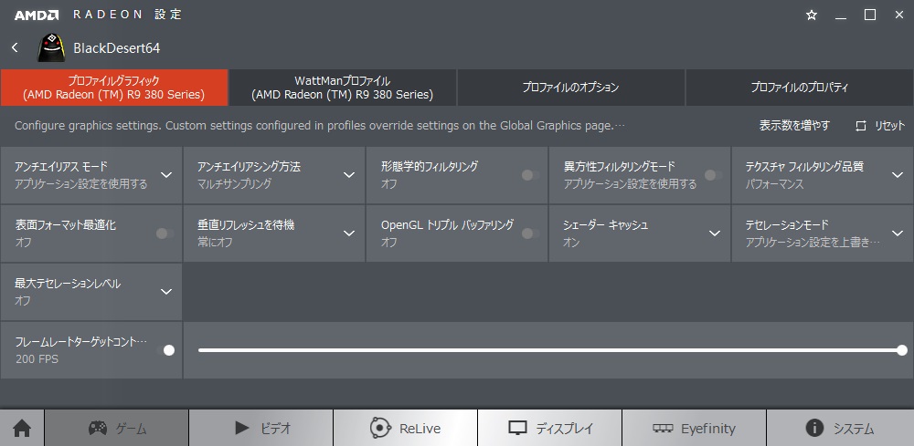Click the reset arrows icon beside リセット

pyautogui.click(x=861, y=126)
